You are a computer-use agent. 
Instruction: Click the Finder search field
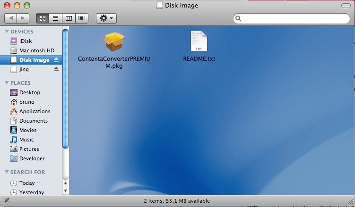point(292,18)
